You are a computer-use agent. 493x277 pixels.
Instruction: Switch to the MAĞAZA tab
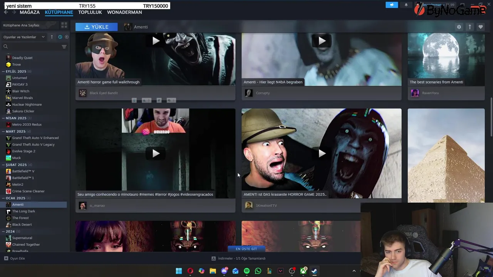point(30,12)
